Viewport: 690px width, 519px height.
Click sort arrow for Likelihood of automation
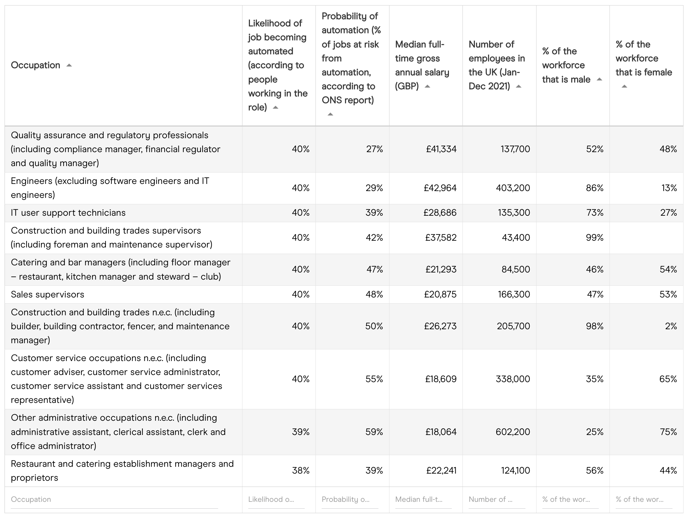276,107
